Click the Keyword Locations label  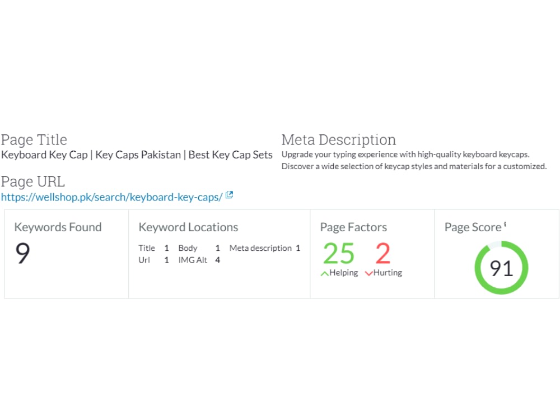188,227
